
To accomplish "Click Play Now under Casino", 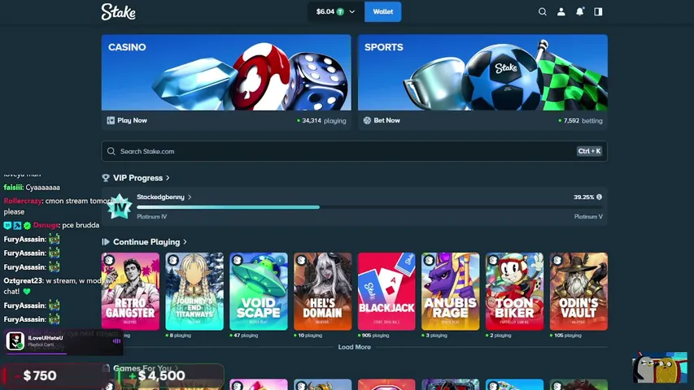I will [x=132, y=120].
